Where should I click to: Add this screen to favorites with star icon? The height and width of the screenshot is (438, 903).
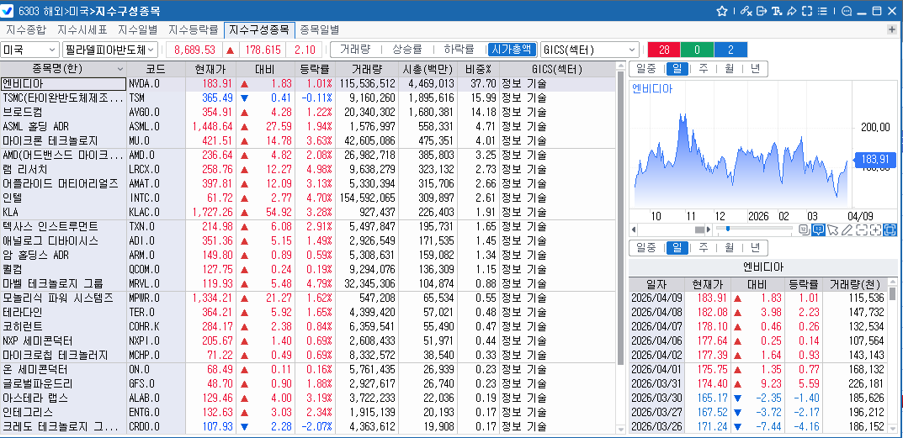click(x=721, y=11)
